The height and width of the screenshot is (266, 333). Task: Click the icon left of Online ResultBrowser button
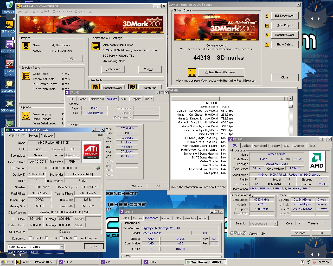[192, 72]
